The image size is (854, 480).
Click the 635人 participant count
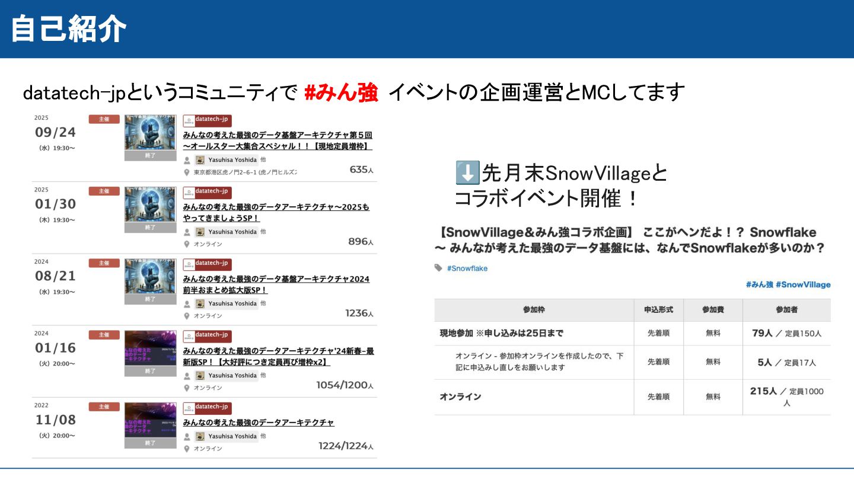coord(361,169)
